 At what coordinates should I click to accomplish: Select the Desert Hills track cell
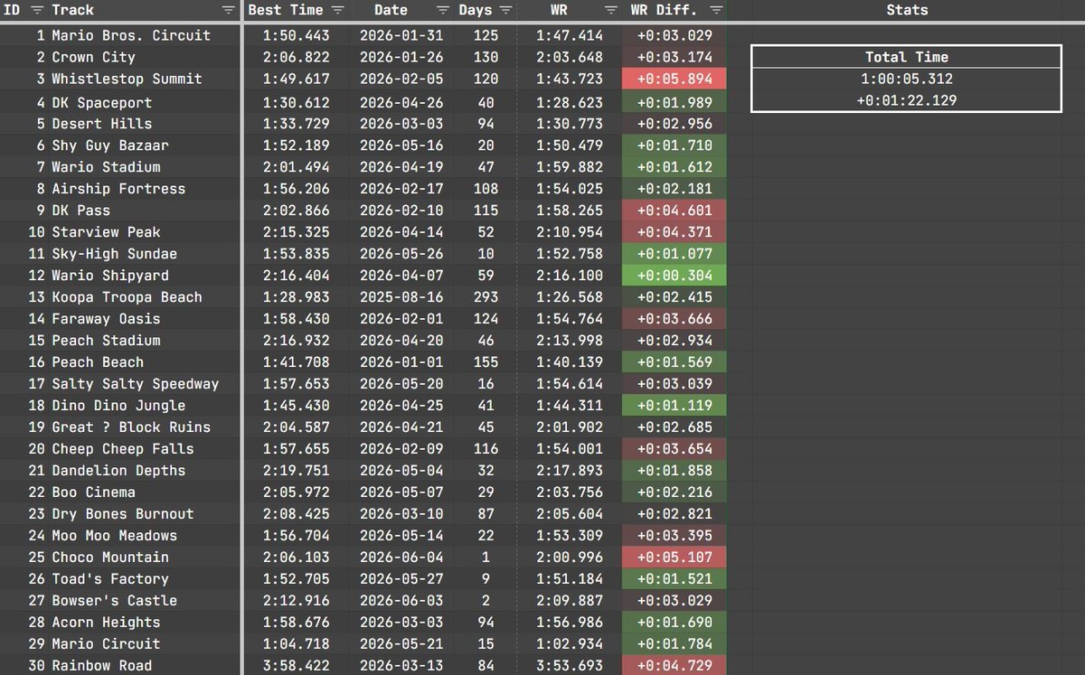pos(145,124)
